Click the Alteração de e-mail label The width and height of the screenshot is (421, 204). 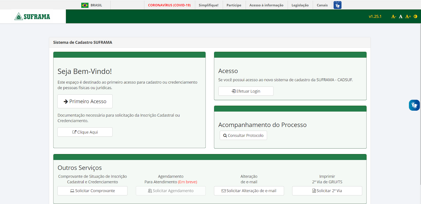[x=249, y=179]
